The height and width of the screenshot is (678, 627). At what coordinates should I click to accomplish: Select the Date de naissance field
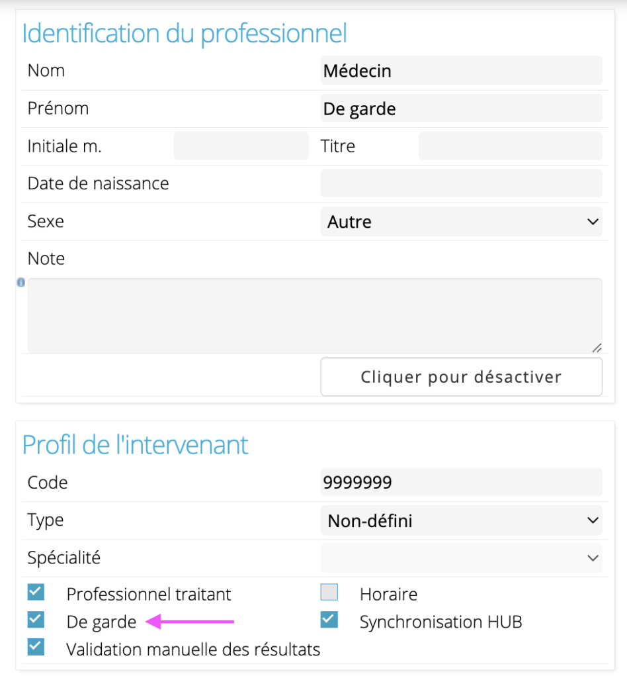click(461, 183)
